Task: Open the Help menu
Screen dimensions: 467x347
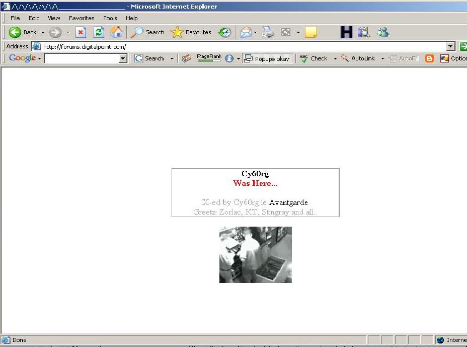Action: click(x=132, y=18)
